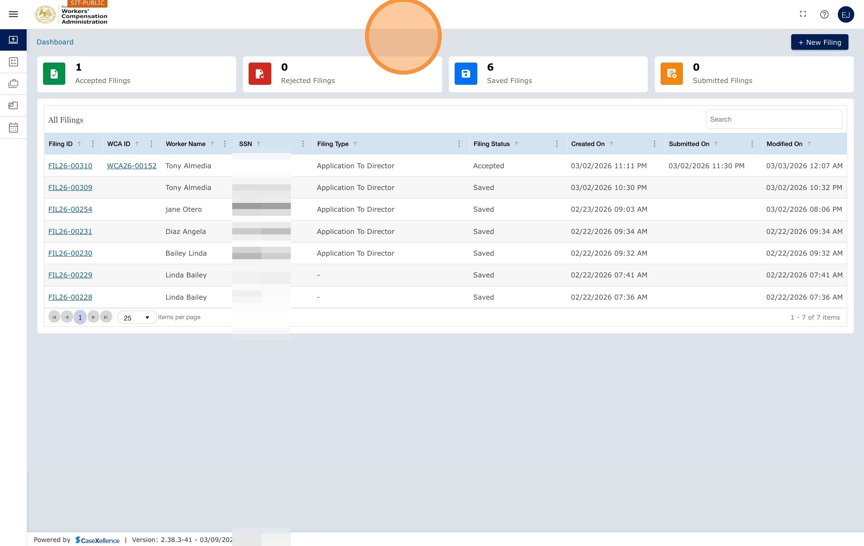The width and height of the screenshot is (864, 546).
Task: Open Worker Name column options menu
Action: click(225, 144)
